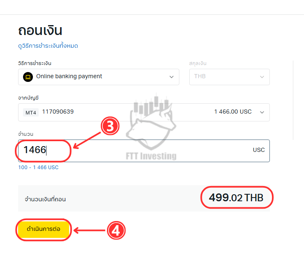The image size is (304, 263).
Task: Click the ถอนเงิน page heading
Action: [40, 31]
